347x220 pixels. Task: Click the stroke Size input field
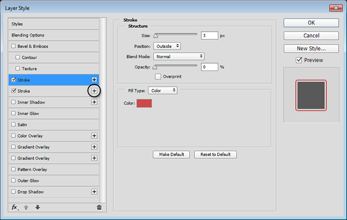210,36
